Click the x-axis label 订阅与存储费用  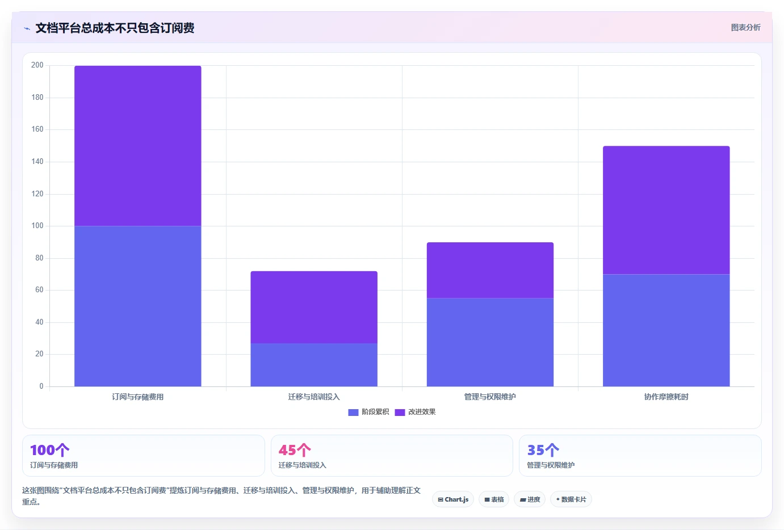coord(138,397)
